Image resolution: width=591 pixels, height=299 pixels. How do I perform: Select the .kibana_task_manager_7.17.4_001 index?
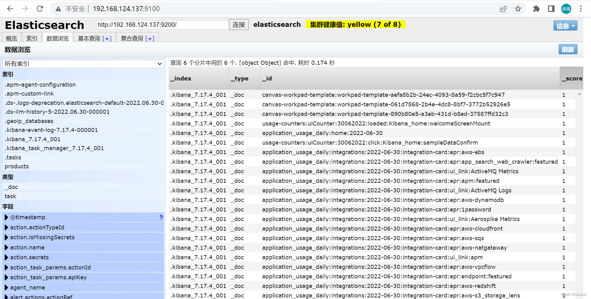click(83, 148)
